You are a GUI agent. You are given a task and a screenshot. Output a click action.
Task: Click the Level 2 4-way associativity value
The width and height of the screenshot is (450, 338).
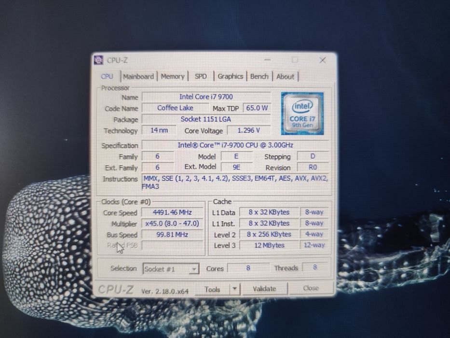pos(314,234)
